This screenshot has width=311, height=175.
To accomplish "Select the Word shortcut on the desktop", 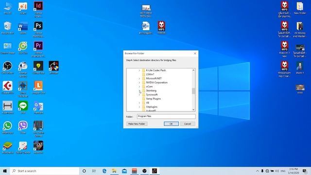I will click(23, 28).
